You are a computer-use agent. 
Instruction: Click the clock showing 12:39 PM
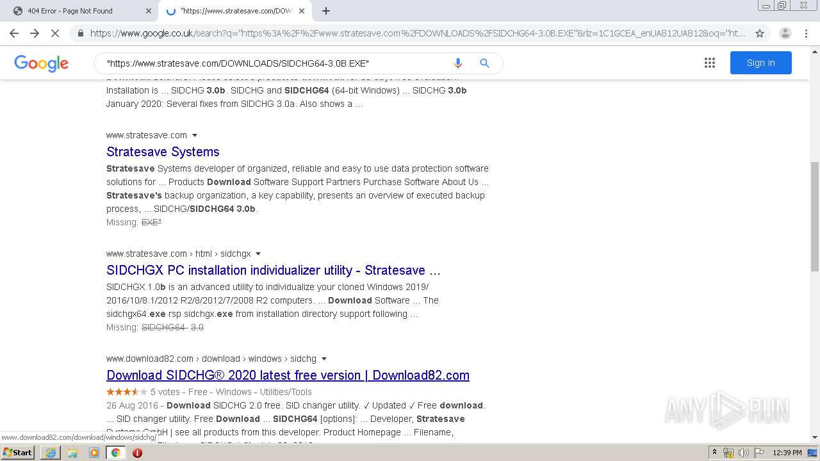787,453
